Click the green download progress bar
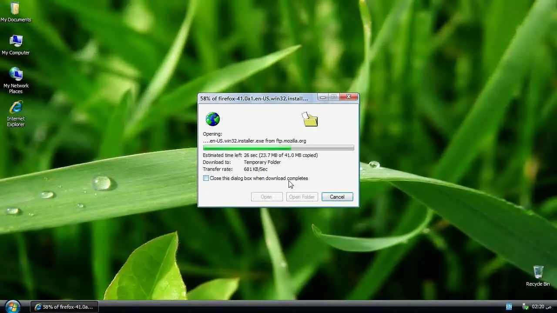 coord(278,148)
